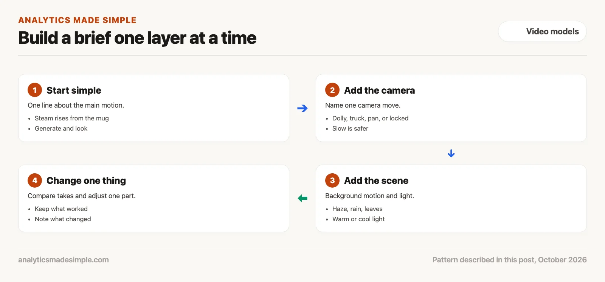Click the "Start simple" card heading

tap(74, 90)
